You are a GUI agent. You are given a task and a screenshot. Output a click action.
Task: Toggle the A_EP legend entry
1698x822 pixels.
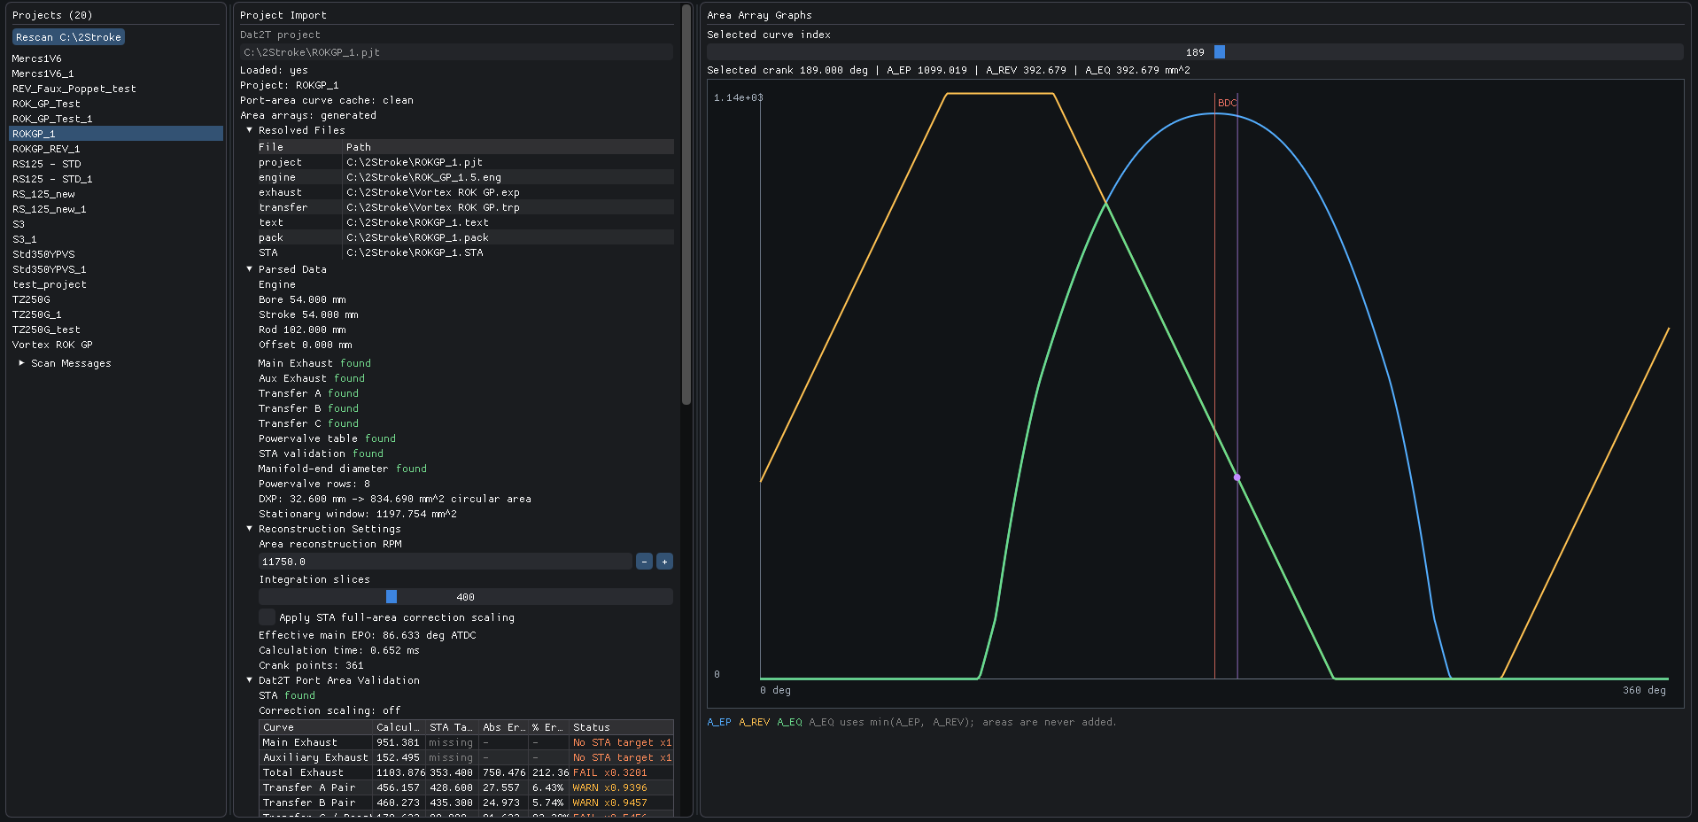(719, 722)
